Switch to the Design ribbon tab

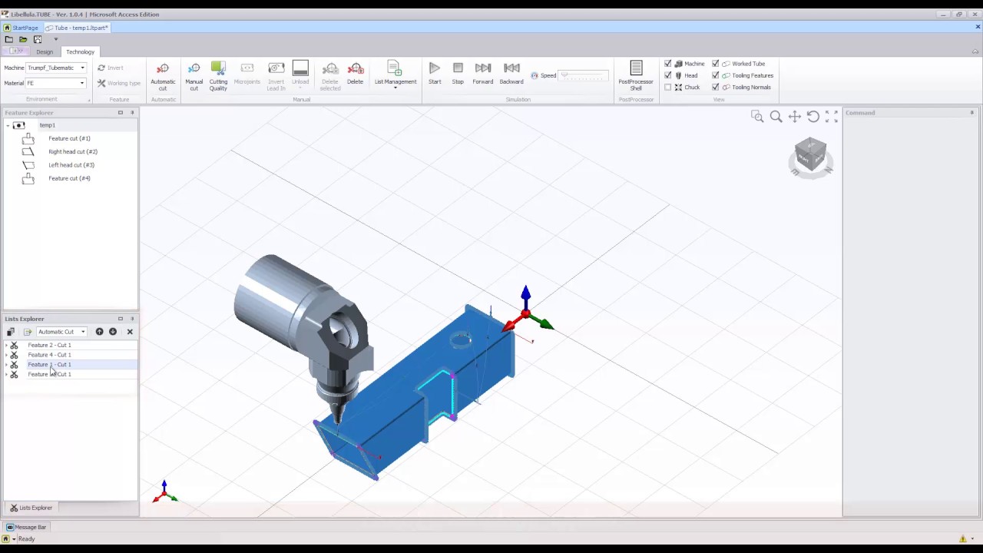coord(45,51)
